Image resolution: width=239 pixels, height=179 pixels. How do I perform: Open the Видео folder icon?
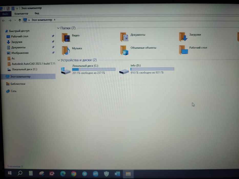[x=66, y=38]
